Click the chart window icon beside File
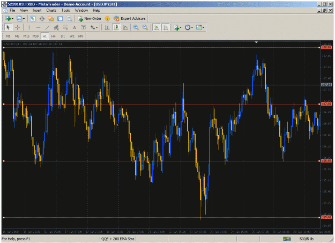 click(5, 10)
